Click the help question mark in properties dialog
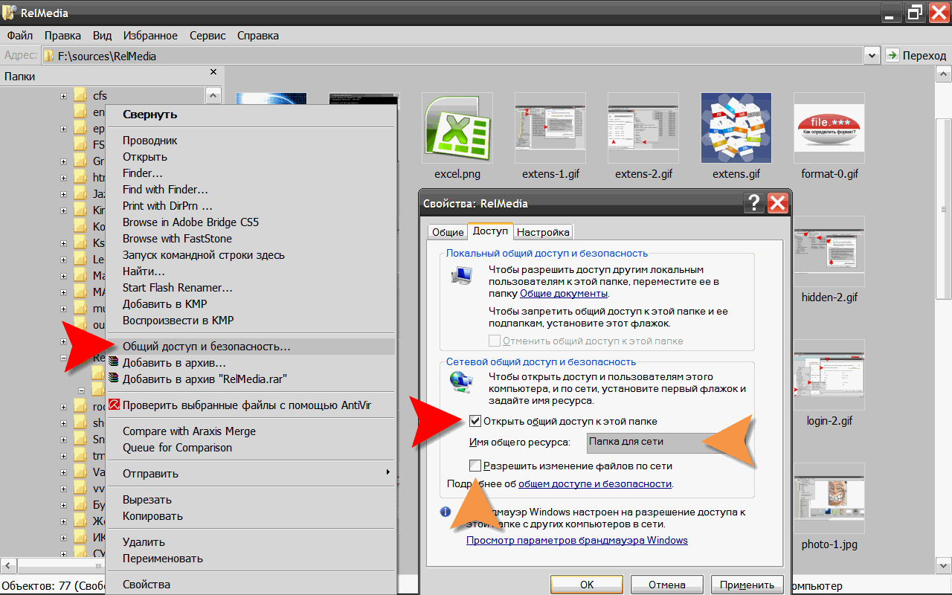 coord(753,203)
